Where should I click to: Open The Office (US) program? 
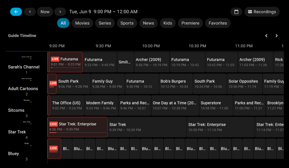click(x=67, y=105)
